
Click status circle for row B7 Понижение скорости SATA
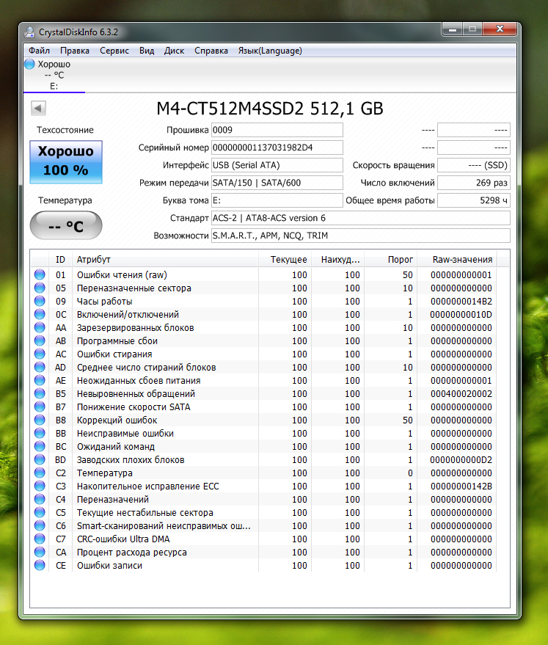40,407
